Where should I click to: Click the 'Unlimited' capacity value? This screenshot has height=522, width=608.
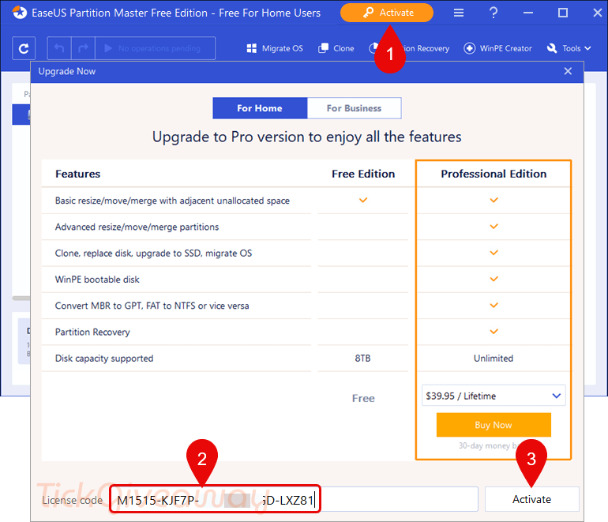(494, 359)
